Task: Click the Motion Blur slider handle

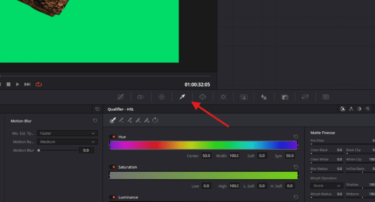Action: pyautogui.click(x=39, y=150)
